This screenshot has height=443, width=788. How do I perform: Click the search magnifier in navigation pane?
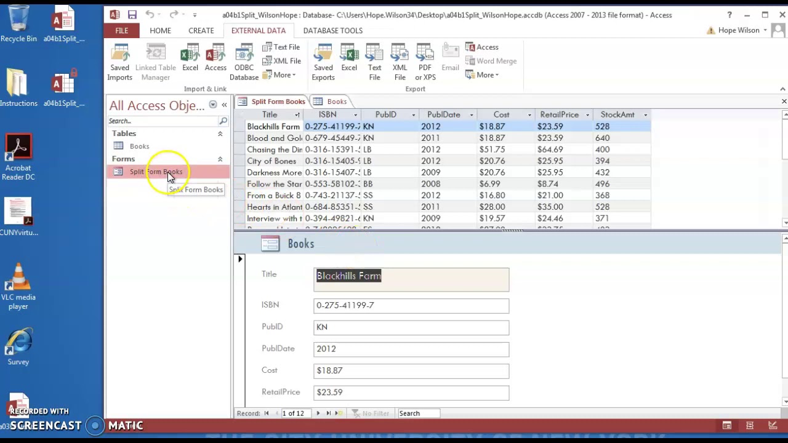(x=223, y=121)
